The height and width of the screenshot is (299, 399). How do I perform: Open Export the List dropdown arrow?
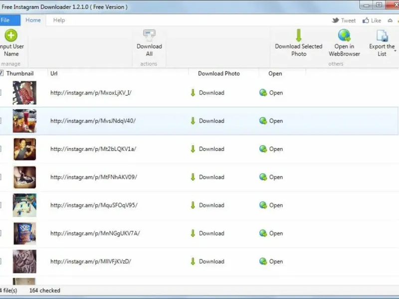pyautogui.click(x=395, y=51)
